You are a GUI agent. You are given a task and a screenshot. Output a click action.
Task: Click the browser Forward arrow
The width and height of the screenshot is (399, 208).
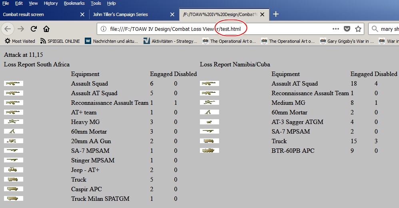tap(21, 29)
